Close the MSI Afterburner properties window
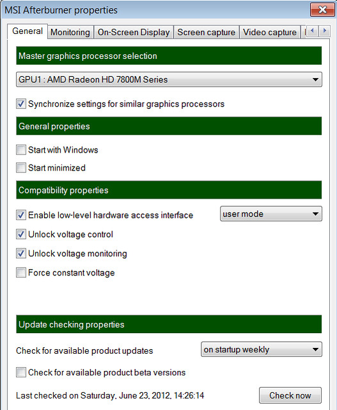The width and height of the screenshot is (337, 410). click(322, 10)
